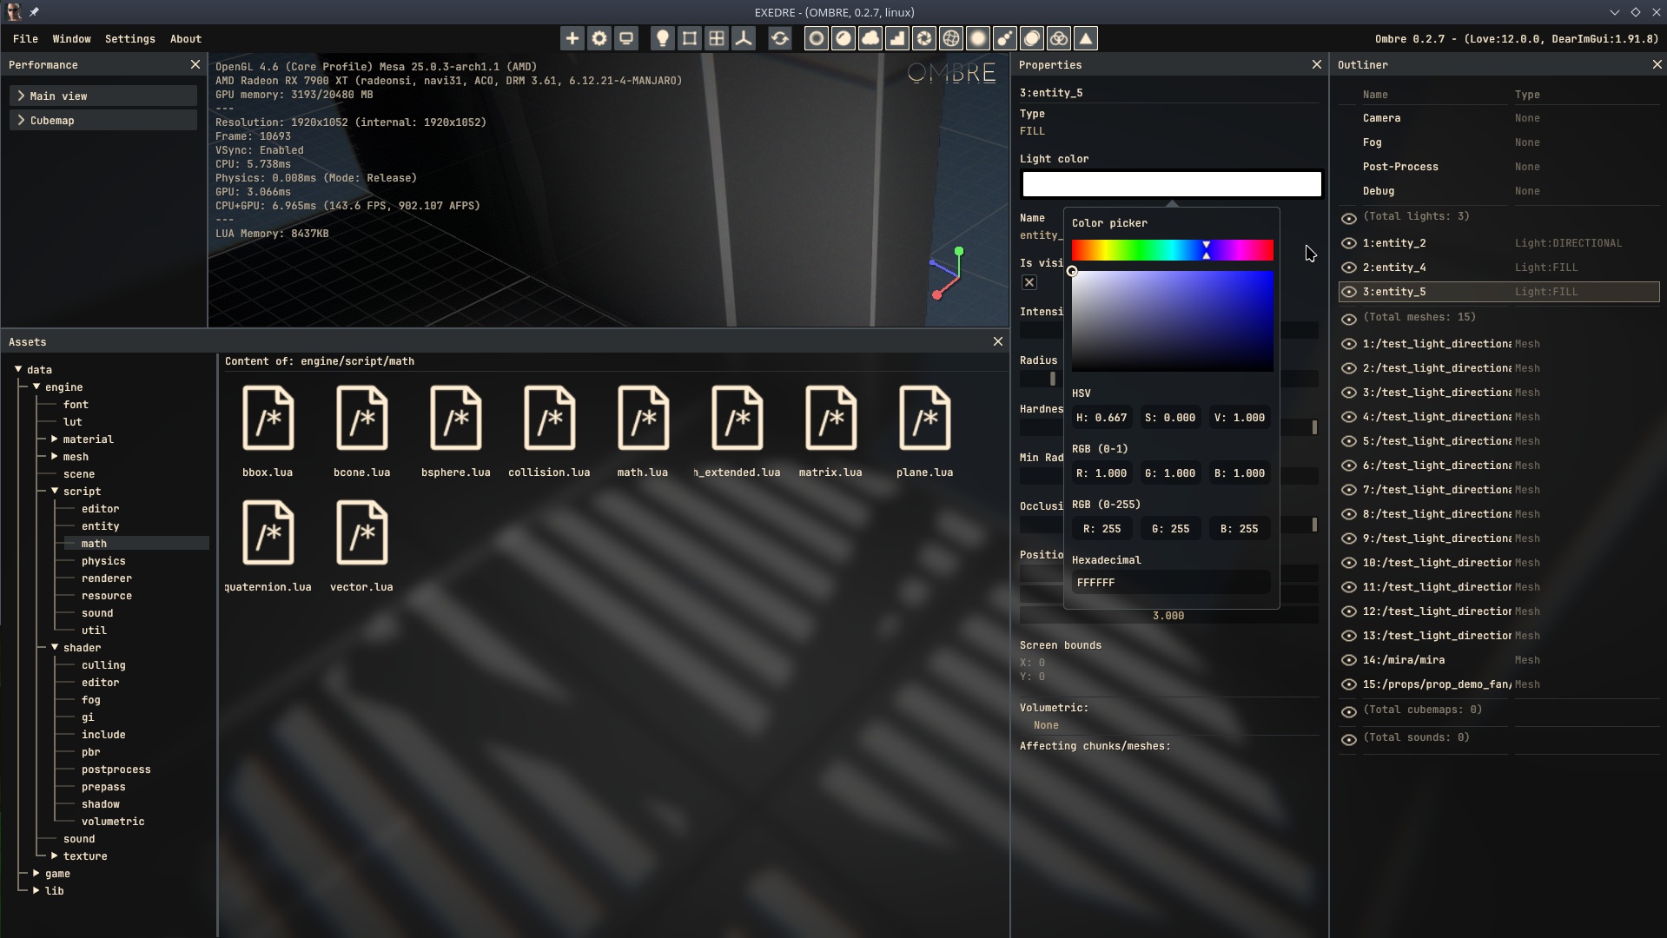Image resolution: width=1667 pixels, height=938 pixels.
Task: Open the Settings menu
Action: (129, 39)
